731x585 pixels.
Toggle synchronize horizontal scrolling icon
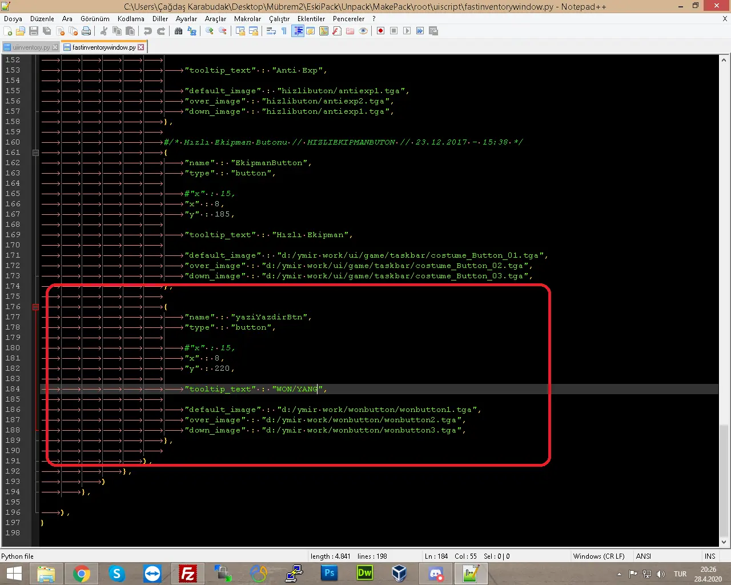[x=254, y=31]
